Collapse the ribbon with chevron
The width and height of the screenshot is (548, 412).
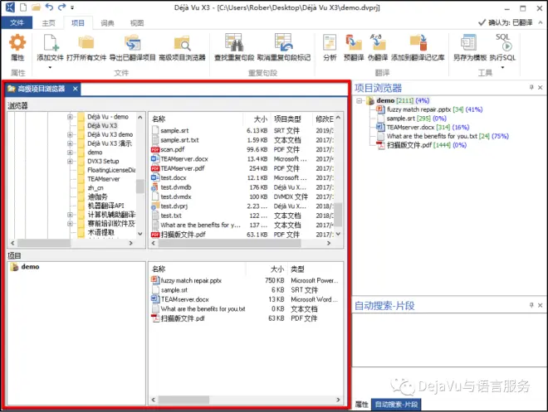click(541, 22)
